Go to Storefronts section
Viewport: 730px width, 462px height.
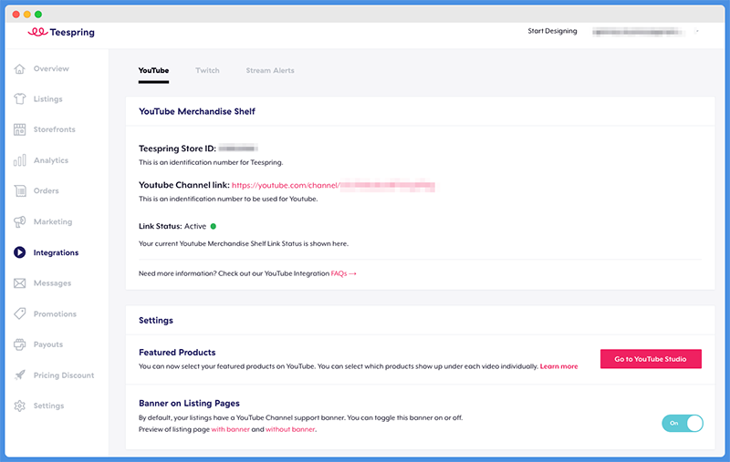click(x=55, y=129)
